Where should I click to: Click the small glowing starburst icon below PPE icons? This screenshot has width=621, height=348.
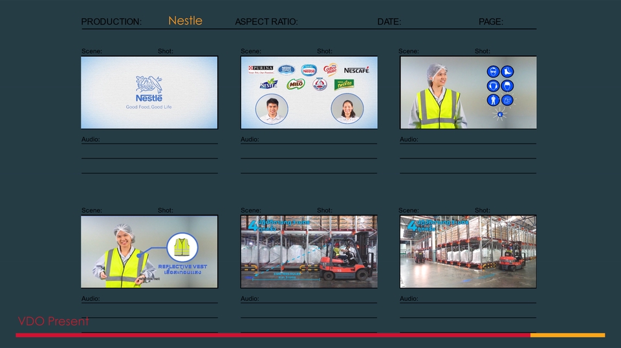pyautogui.click(x=500, y=115)
